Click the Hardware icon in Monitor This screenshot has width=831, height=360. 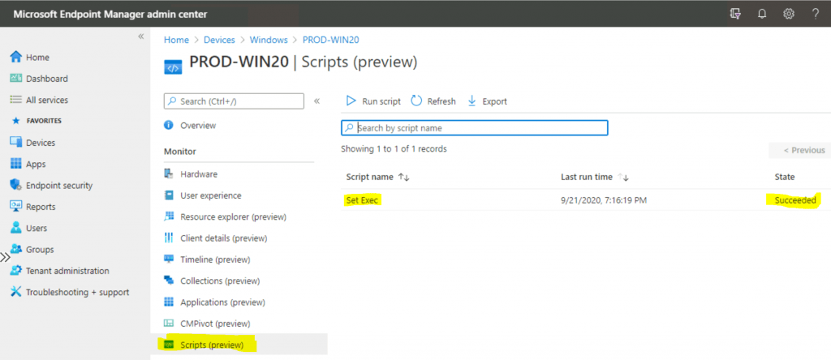(x=169, y=174)
